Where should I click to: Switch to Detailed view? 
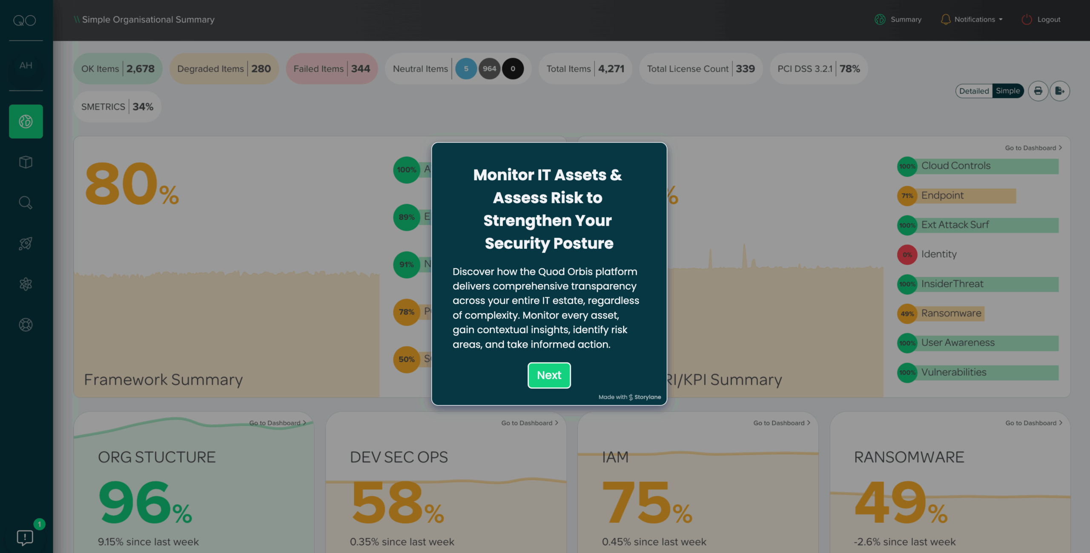click(974, 91)
